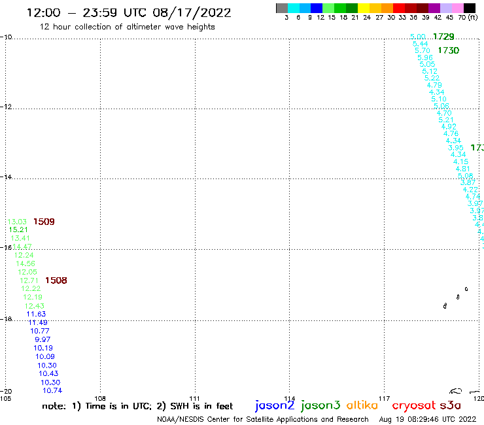Click the 11.63 wave height value
The width and height of the screenshot is (484, 425).
tap(36, 314)
